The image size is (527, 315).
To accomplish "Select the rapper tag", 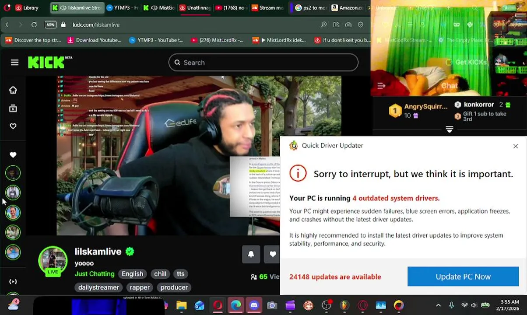I will coord(140,287).
